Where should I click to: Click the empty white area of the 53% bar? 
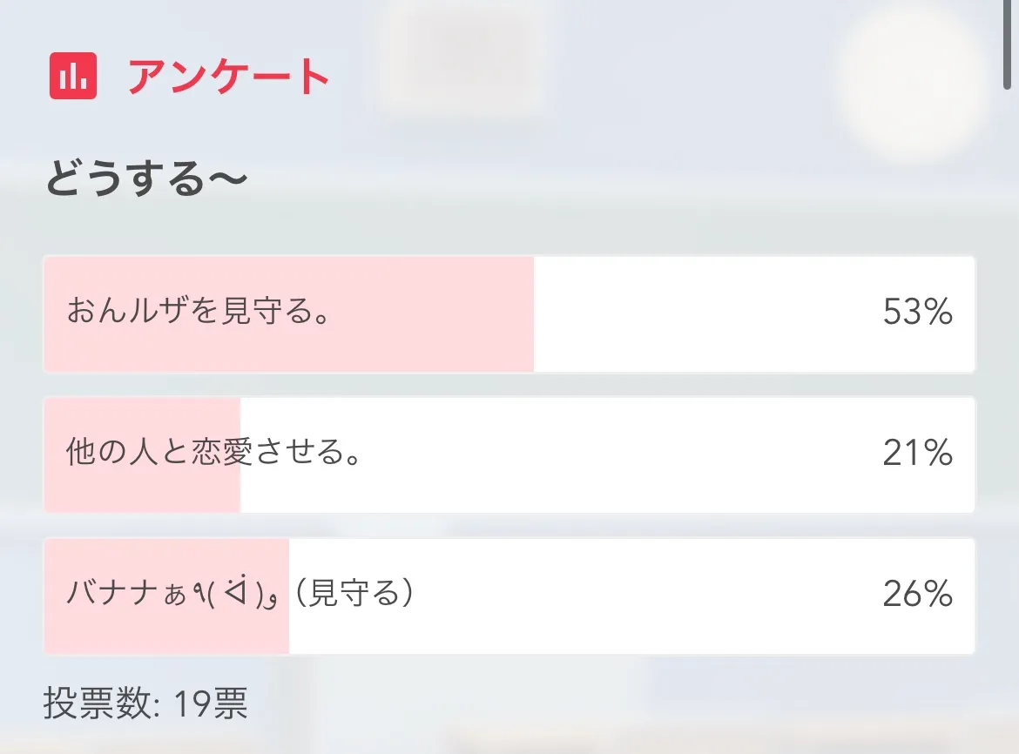tap(697, 313)
